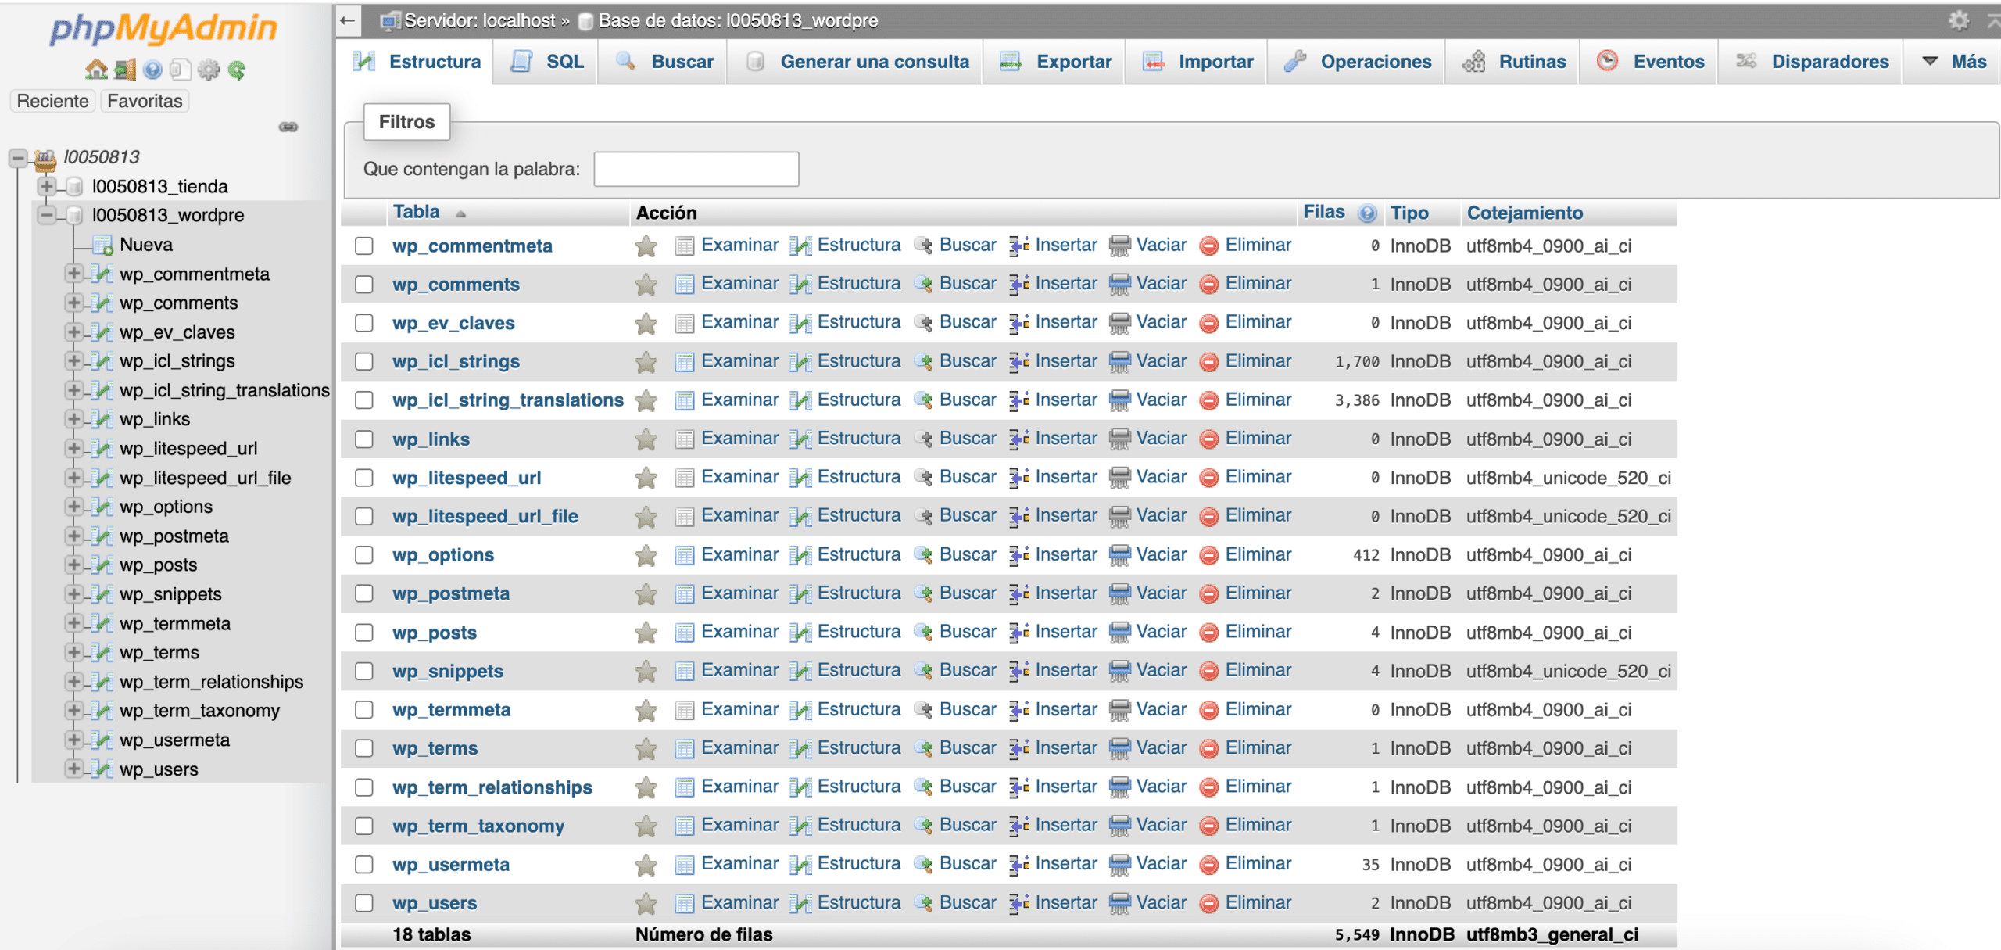Click the reload navigation panel icon
Image resolution: width=2001 pixels, height=950 pixels.
click(x=237, y=70)
